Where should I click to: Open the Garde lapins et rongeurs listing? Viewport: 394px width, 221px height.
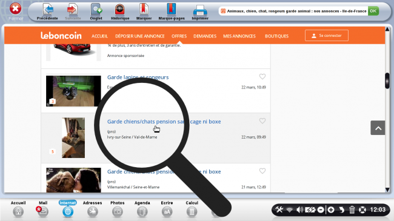coord(138,78)
